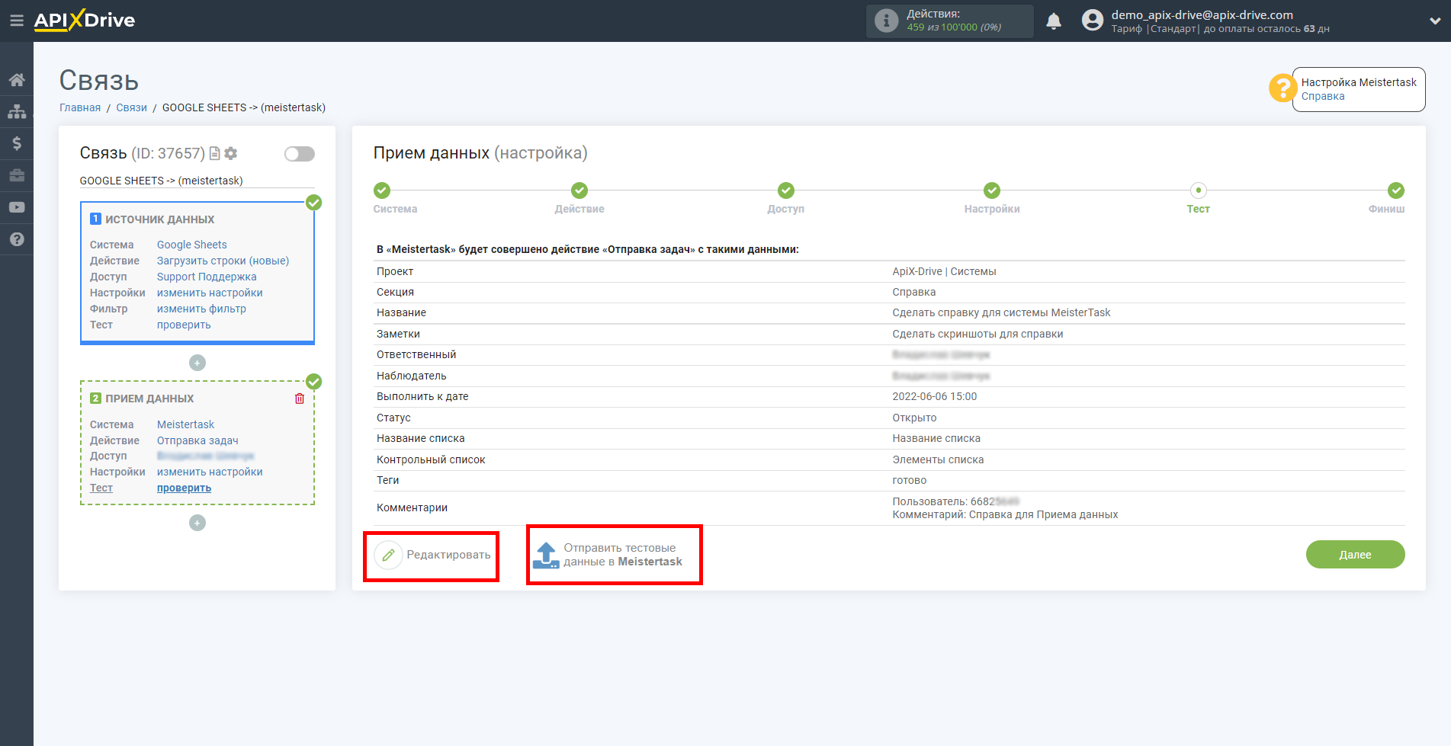Click проверить in the data source block
The height and width of the screenshot is (746, 1451).
click(184, 325)
